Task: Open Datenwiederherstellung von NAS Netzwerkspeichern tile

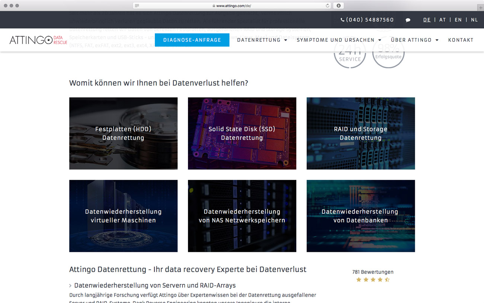Action: tap(242, 216)
